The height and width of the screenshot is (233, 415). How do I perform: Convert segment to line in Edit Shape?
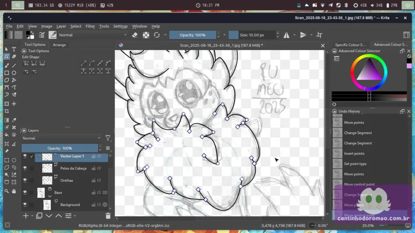pyautogui.click(x=83, y=63)
